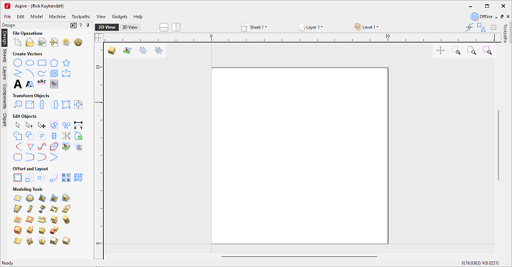
Task: Toggle the 3D model preview cube icon
Action: pyautogui.click(x=112, y=50)
